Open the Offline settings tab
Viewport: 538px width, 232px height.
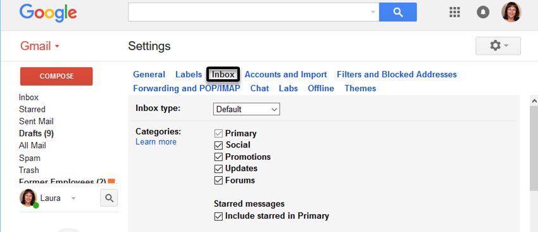pyautogui.click(x=321, y=88)
